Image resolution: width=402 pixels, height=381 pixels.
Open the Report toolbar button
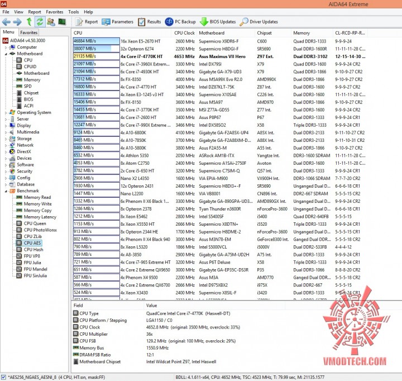coord(87,22)
